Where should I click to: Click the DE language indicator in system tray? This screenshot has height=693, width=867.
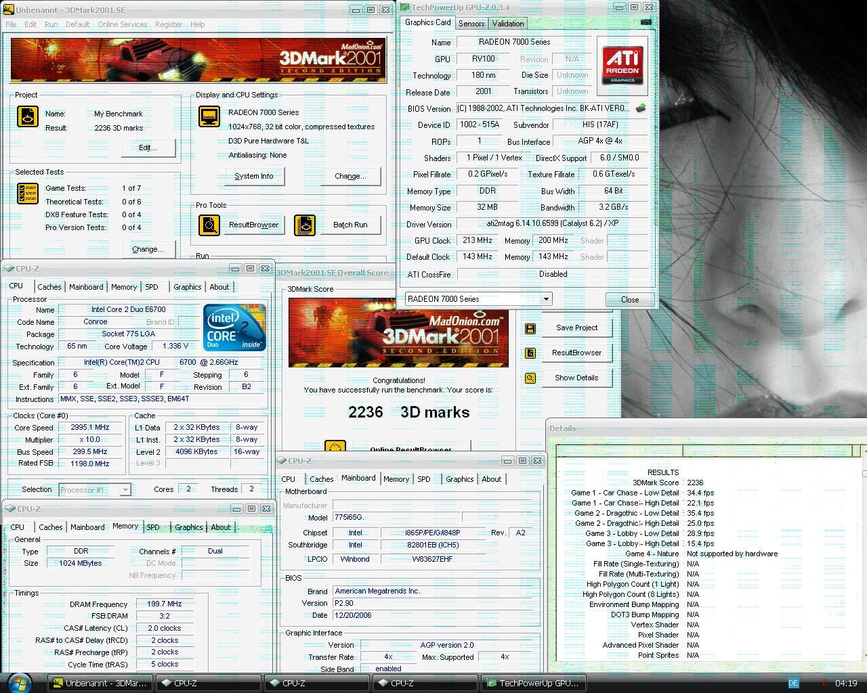[793, 683]
